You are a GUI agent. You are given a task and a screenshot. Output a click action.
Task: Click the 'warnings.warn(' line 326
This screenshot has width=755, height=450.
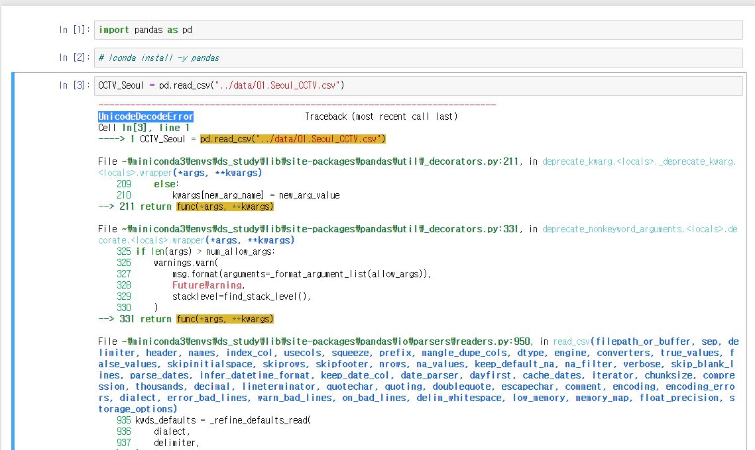tap(186, 263)
